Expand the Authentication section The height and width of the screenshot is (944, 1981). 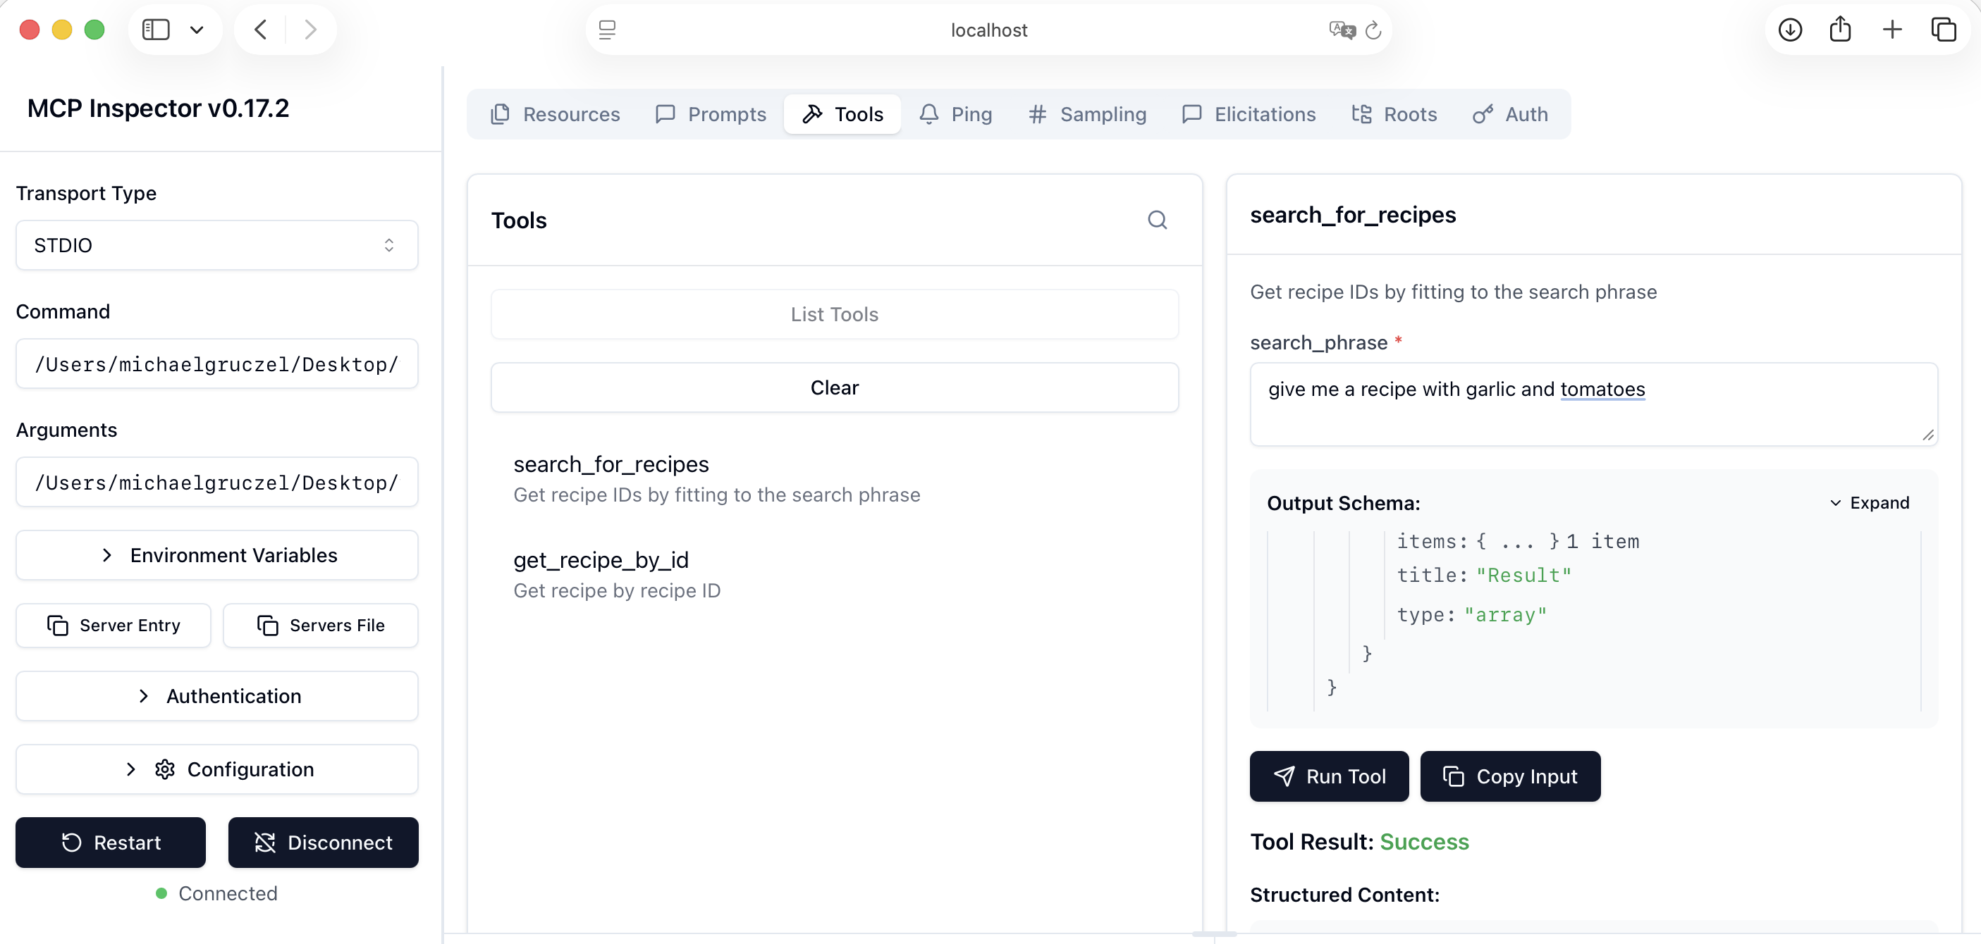coord(217,696)
